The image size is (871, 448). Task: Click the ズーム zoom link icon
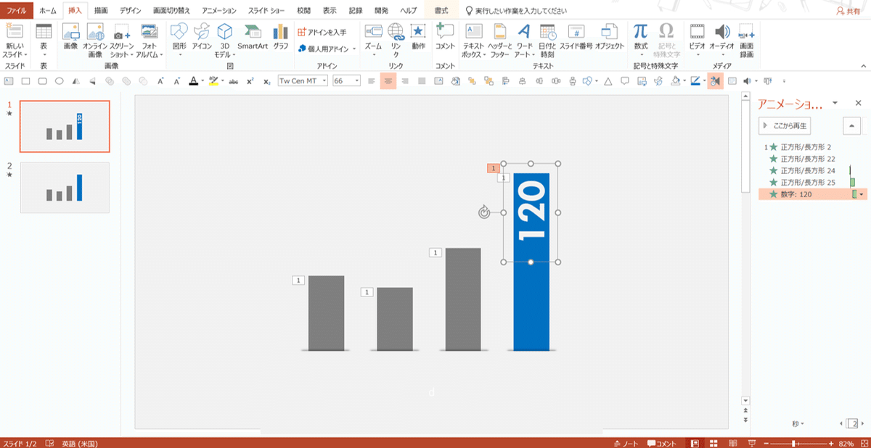tap(373, 32)
